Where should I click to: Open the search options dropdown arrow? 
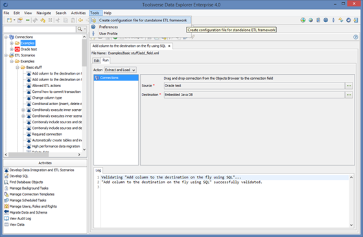point(85,29)
